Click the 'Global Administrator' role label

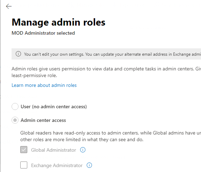point(53,150)
